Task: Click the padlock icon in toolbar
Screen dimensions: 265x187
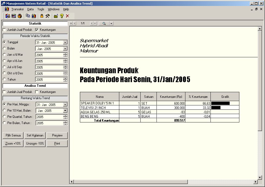Action: tap(42, 16)
